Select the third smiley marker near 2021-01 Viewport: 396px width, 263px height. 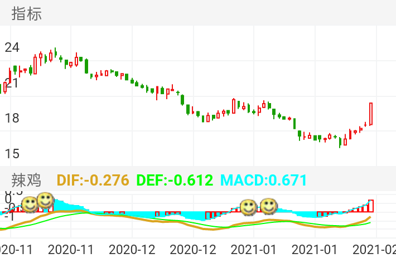point(248,207)
